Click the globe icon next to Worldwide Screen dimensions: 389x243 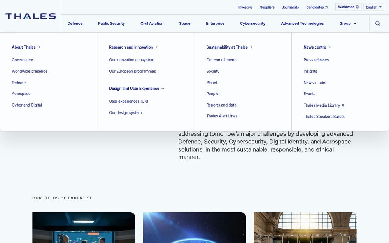[357, 7]
